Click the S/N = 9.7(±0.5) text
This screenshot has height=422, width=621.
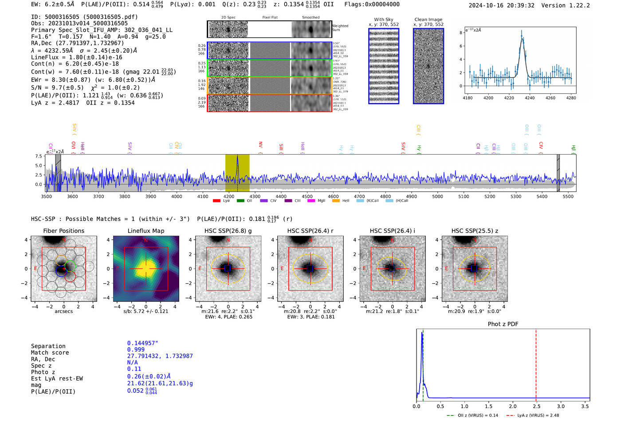57,88
